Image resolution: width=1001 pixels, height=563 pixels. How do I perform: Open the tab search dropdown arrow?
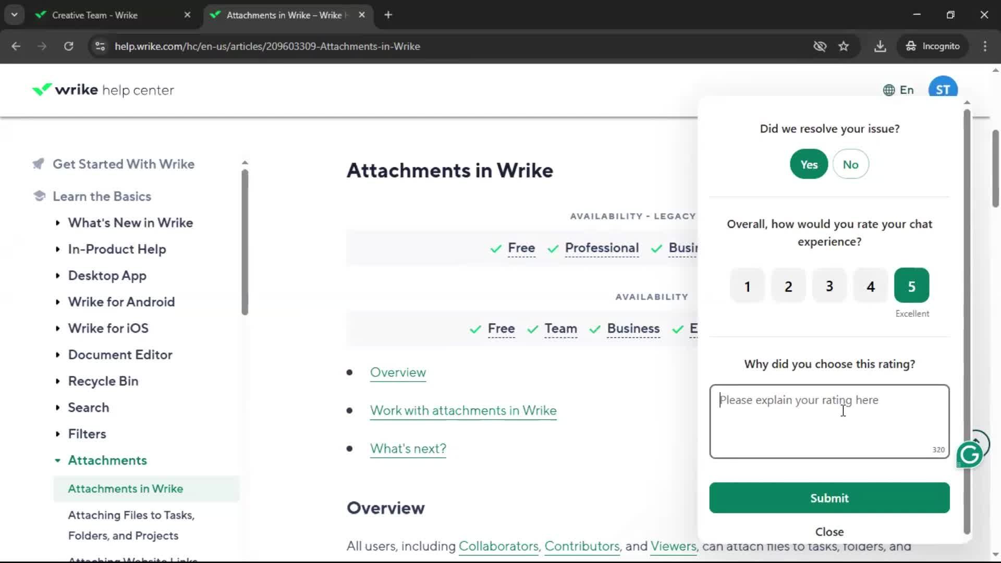click(x=14, y=15)
